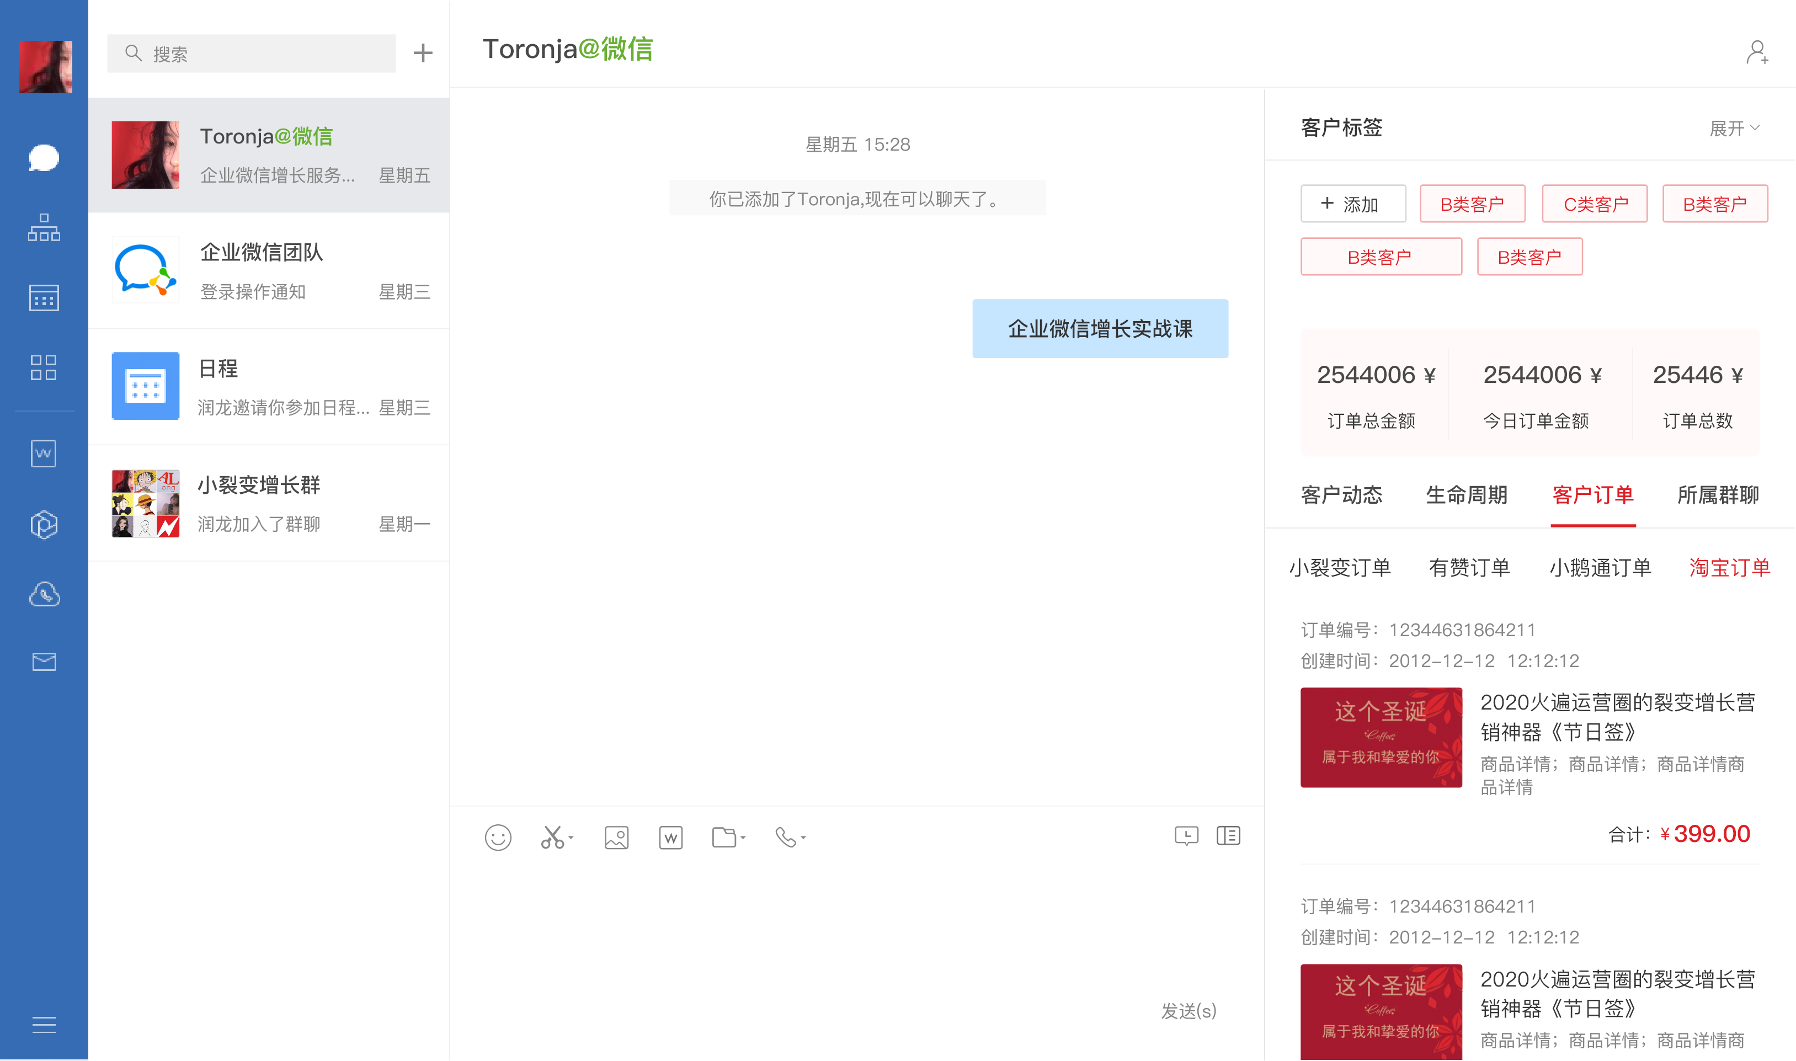Open the screenshot options dropdown arrow
Screen dimensions: 1796x1061
click(571, 838)
